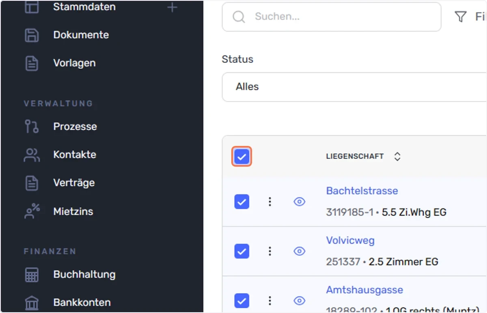Click the plus icon beside Stammdaten
Viewport: 487px width, 313px height.
click(172, 7)
